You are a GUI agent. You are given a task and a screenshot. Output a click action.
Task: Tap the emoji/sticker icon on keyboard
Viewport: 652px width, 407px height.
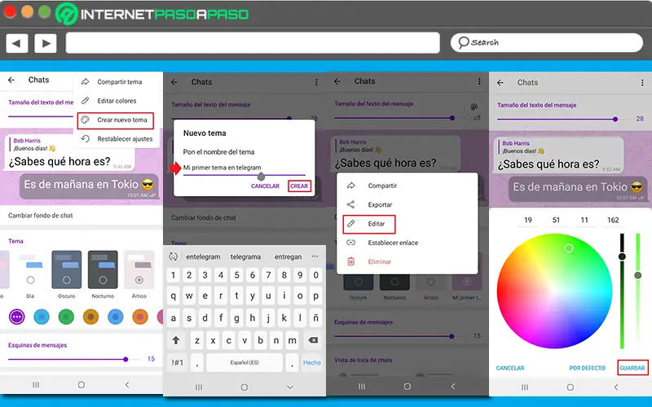point(174,256)
